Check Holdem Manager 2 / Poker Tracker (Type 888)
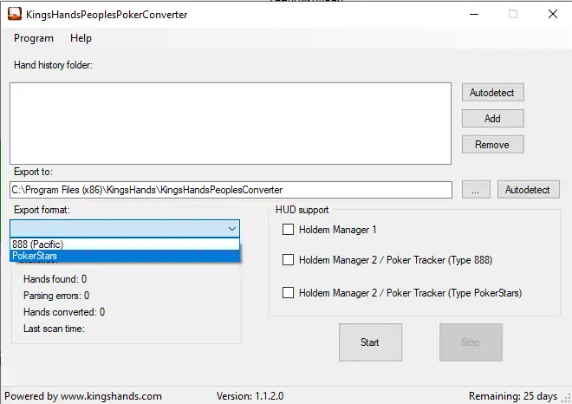 [x=289, y=260]
